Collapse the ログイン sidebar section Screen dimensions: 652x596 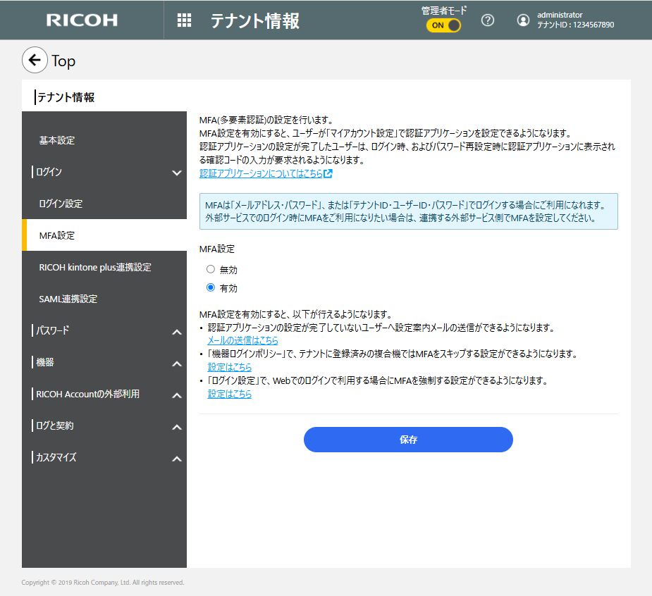click(176, 173)
